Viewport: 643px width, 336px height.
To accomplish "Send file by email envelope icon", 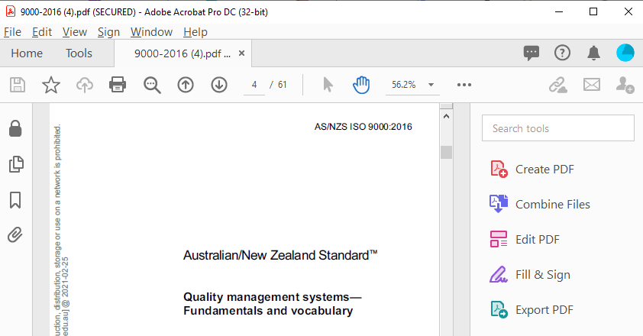I will coord(592,85).
